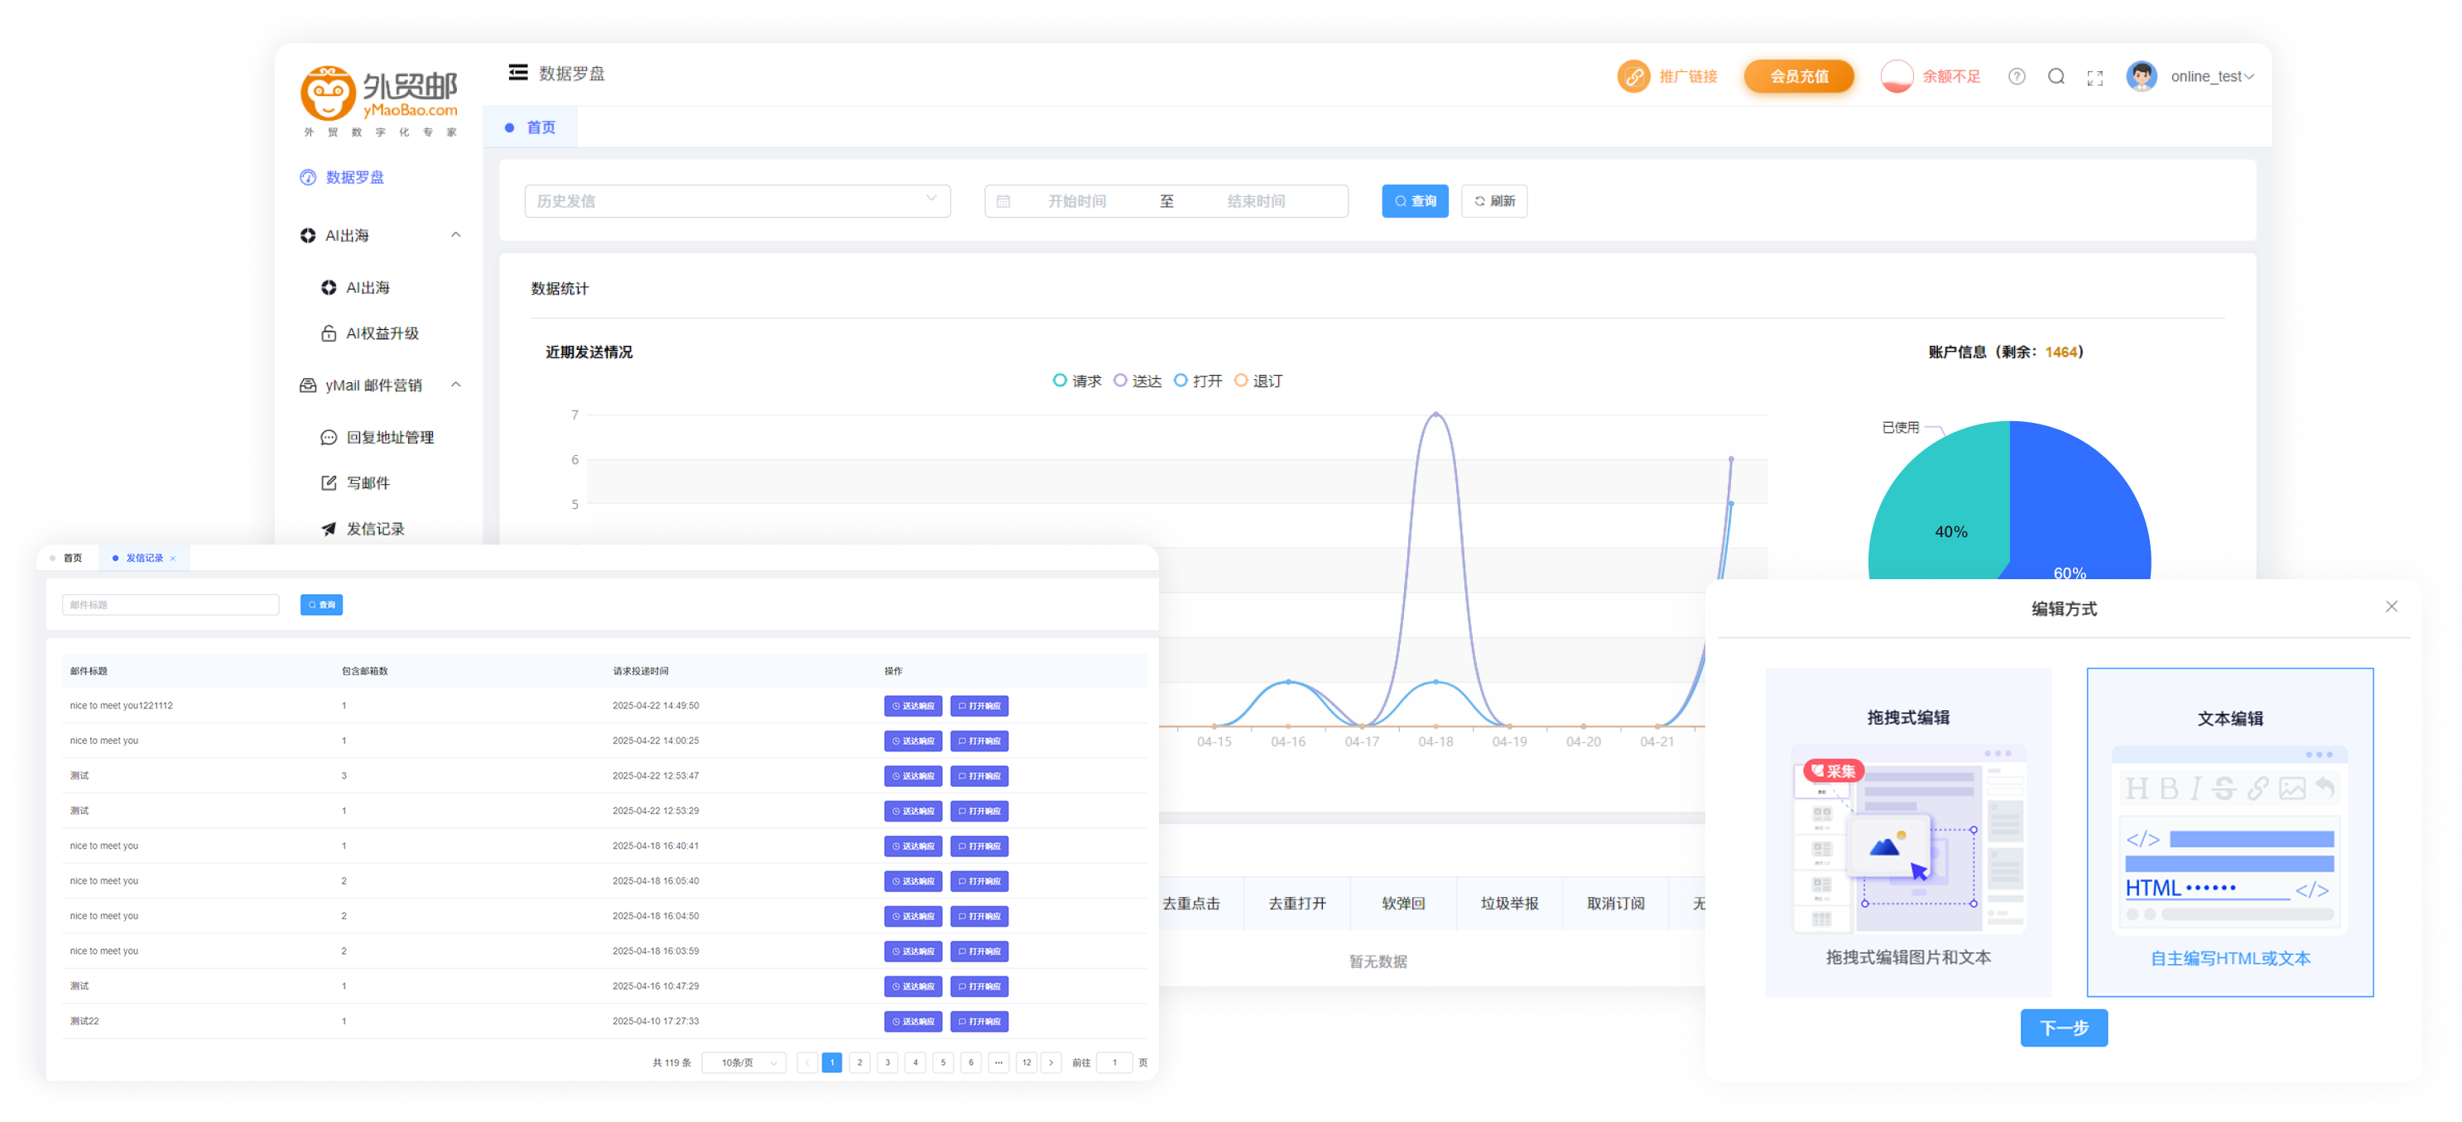Switch to 首页 tab in 发信记录 window

point(67,558)
